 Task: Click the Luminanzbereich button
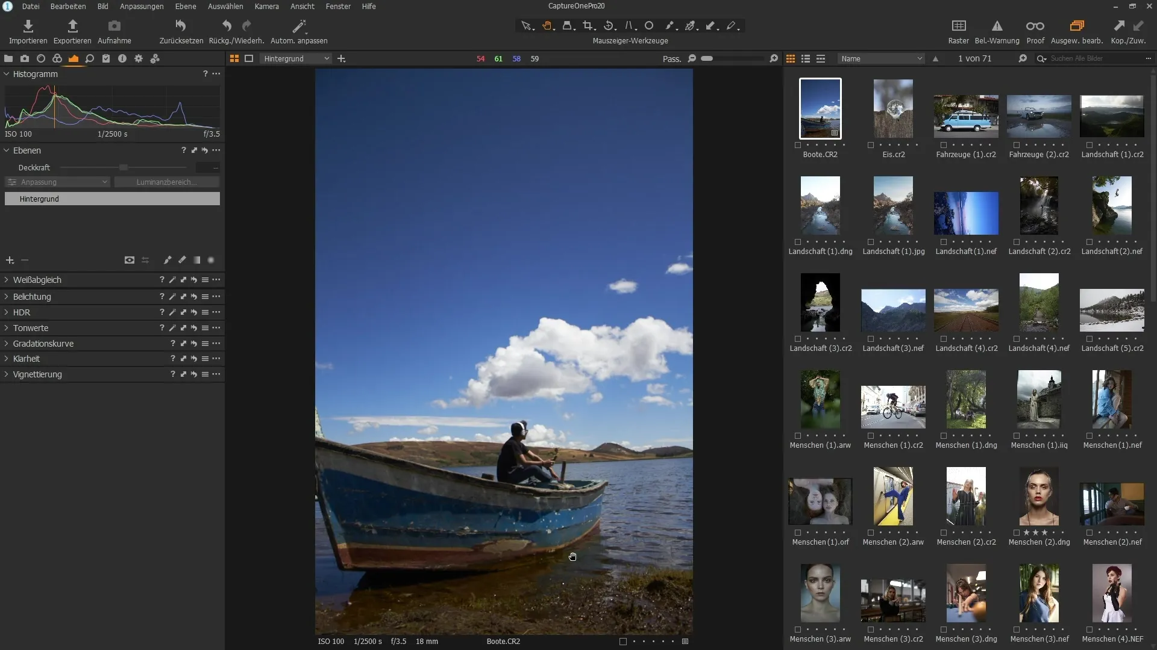click(166, 182)
